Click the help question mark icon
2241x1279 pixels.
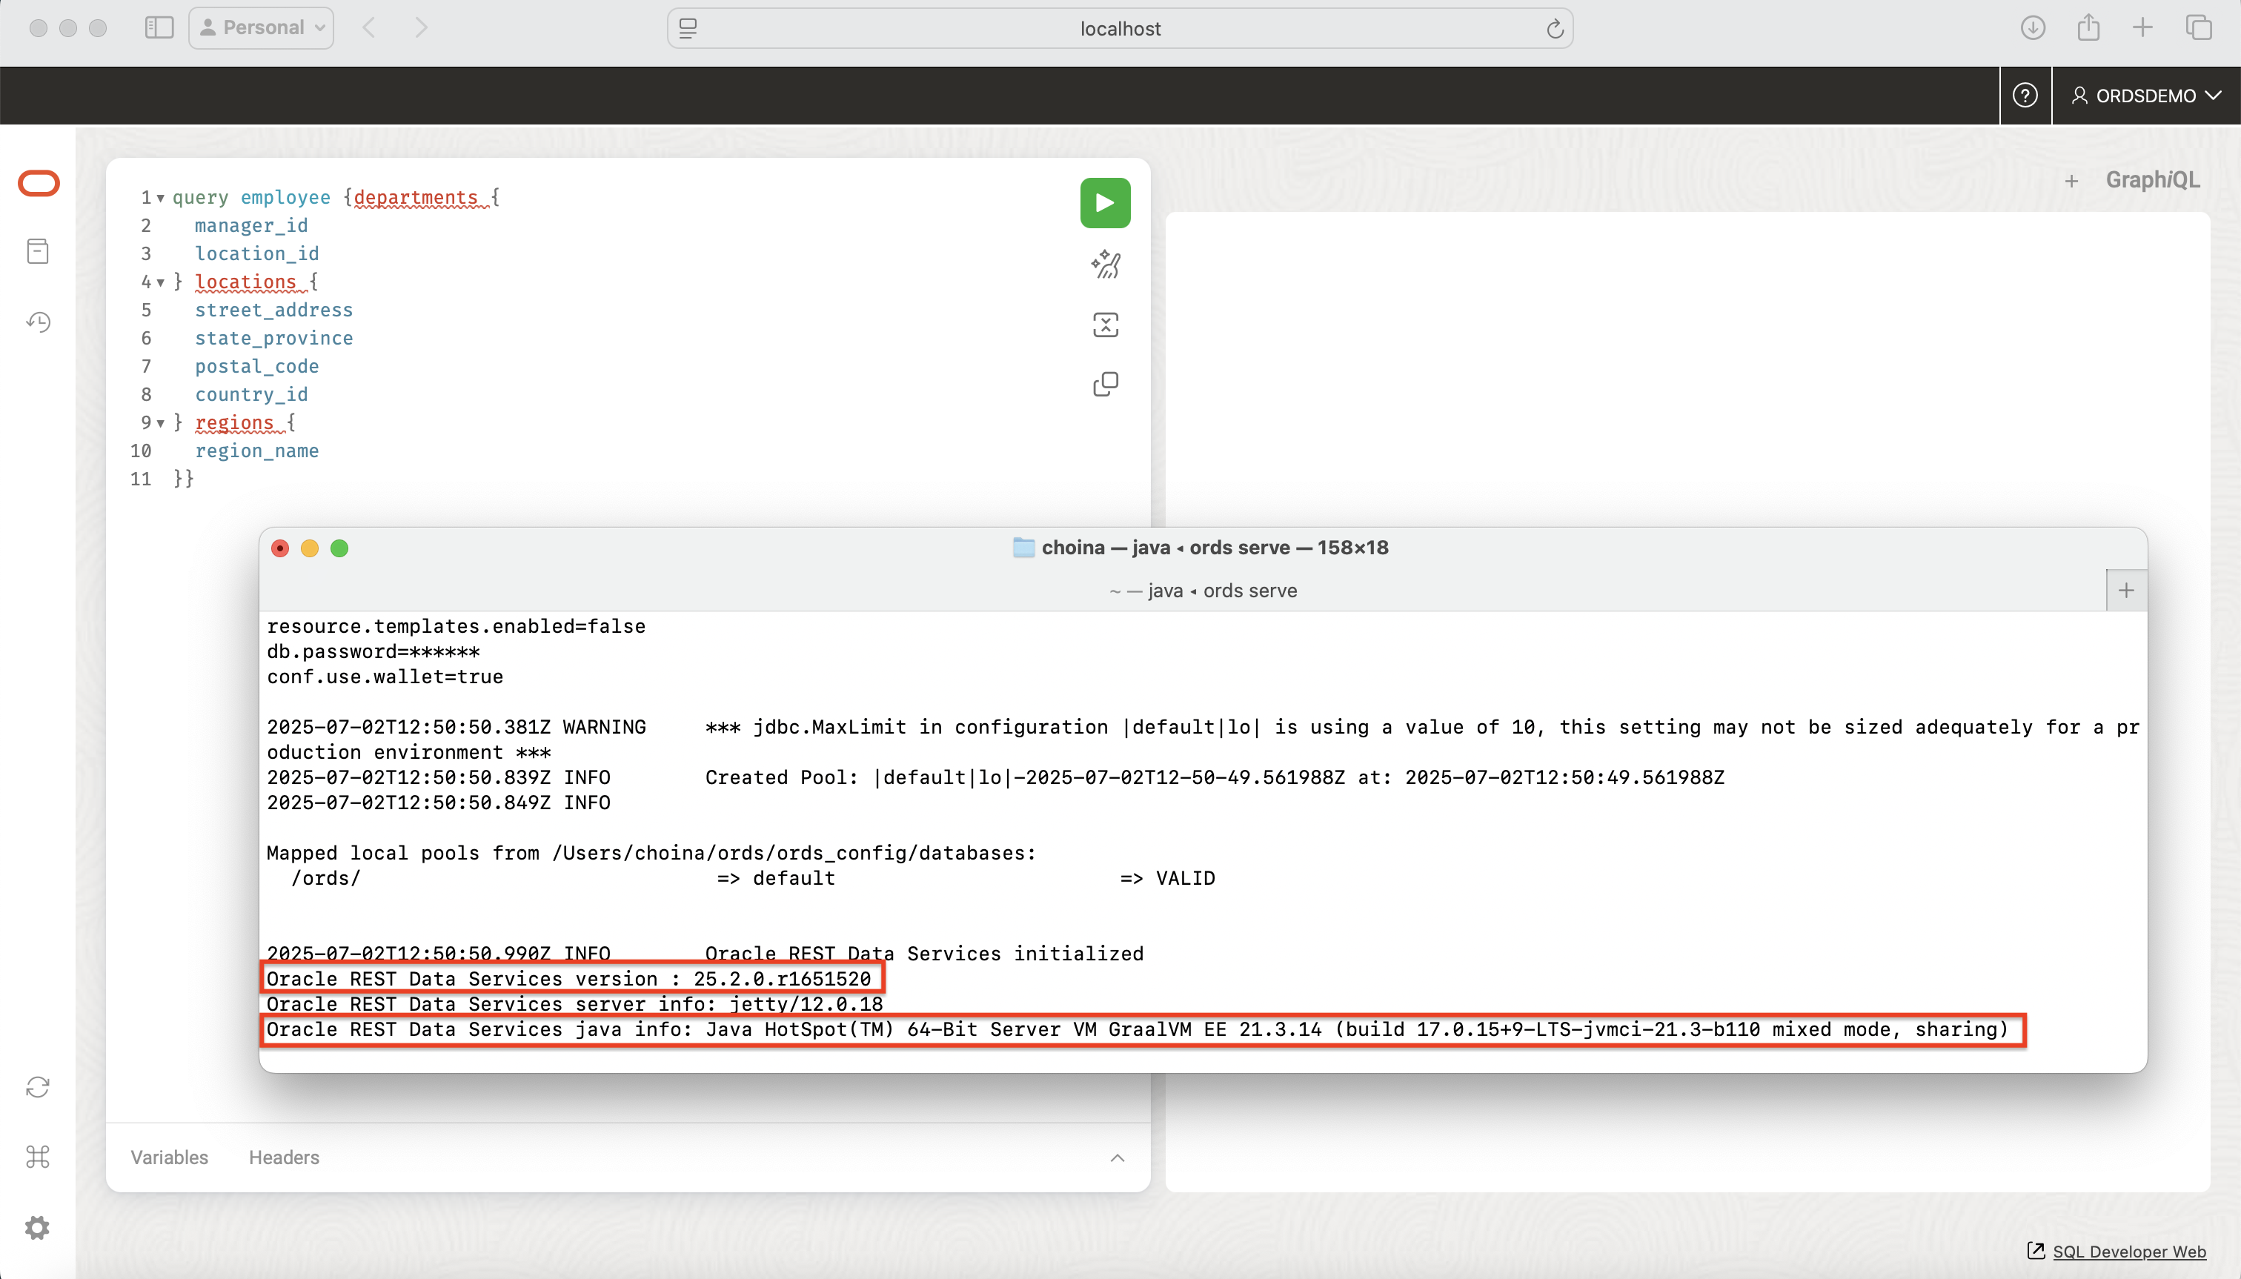(x=2025, y=96)
